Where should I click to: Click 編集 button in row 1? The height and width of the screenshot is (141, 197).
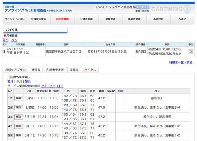point(19,98)
